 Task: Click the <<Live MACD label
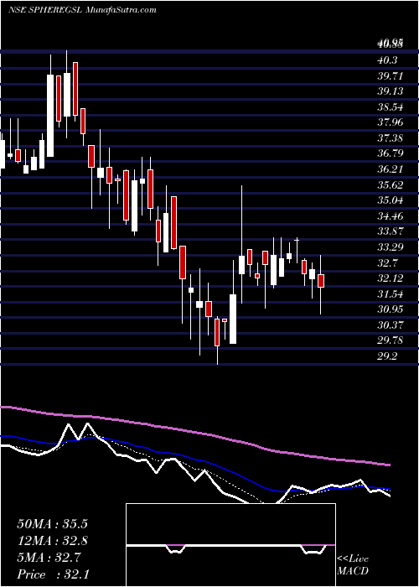point(353,565)
